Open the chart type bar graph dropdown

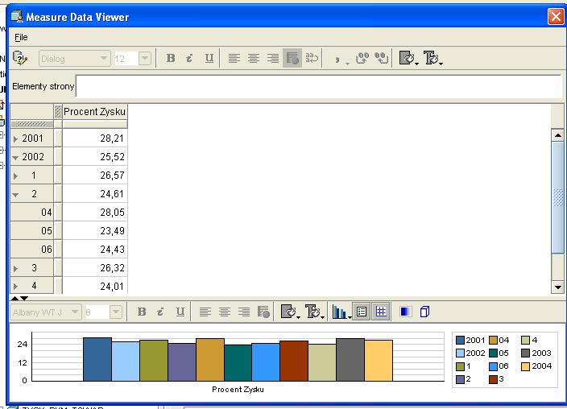click(341, 312)
